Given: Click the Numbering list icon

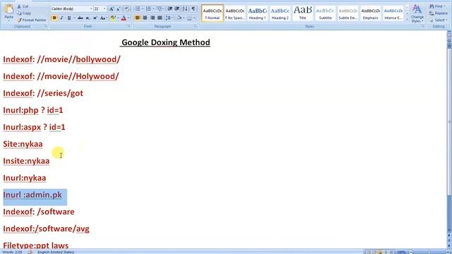Looking at the screenshot, I should tap(148, 9).
